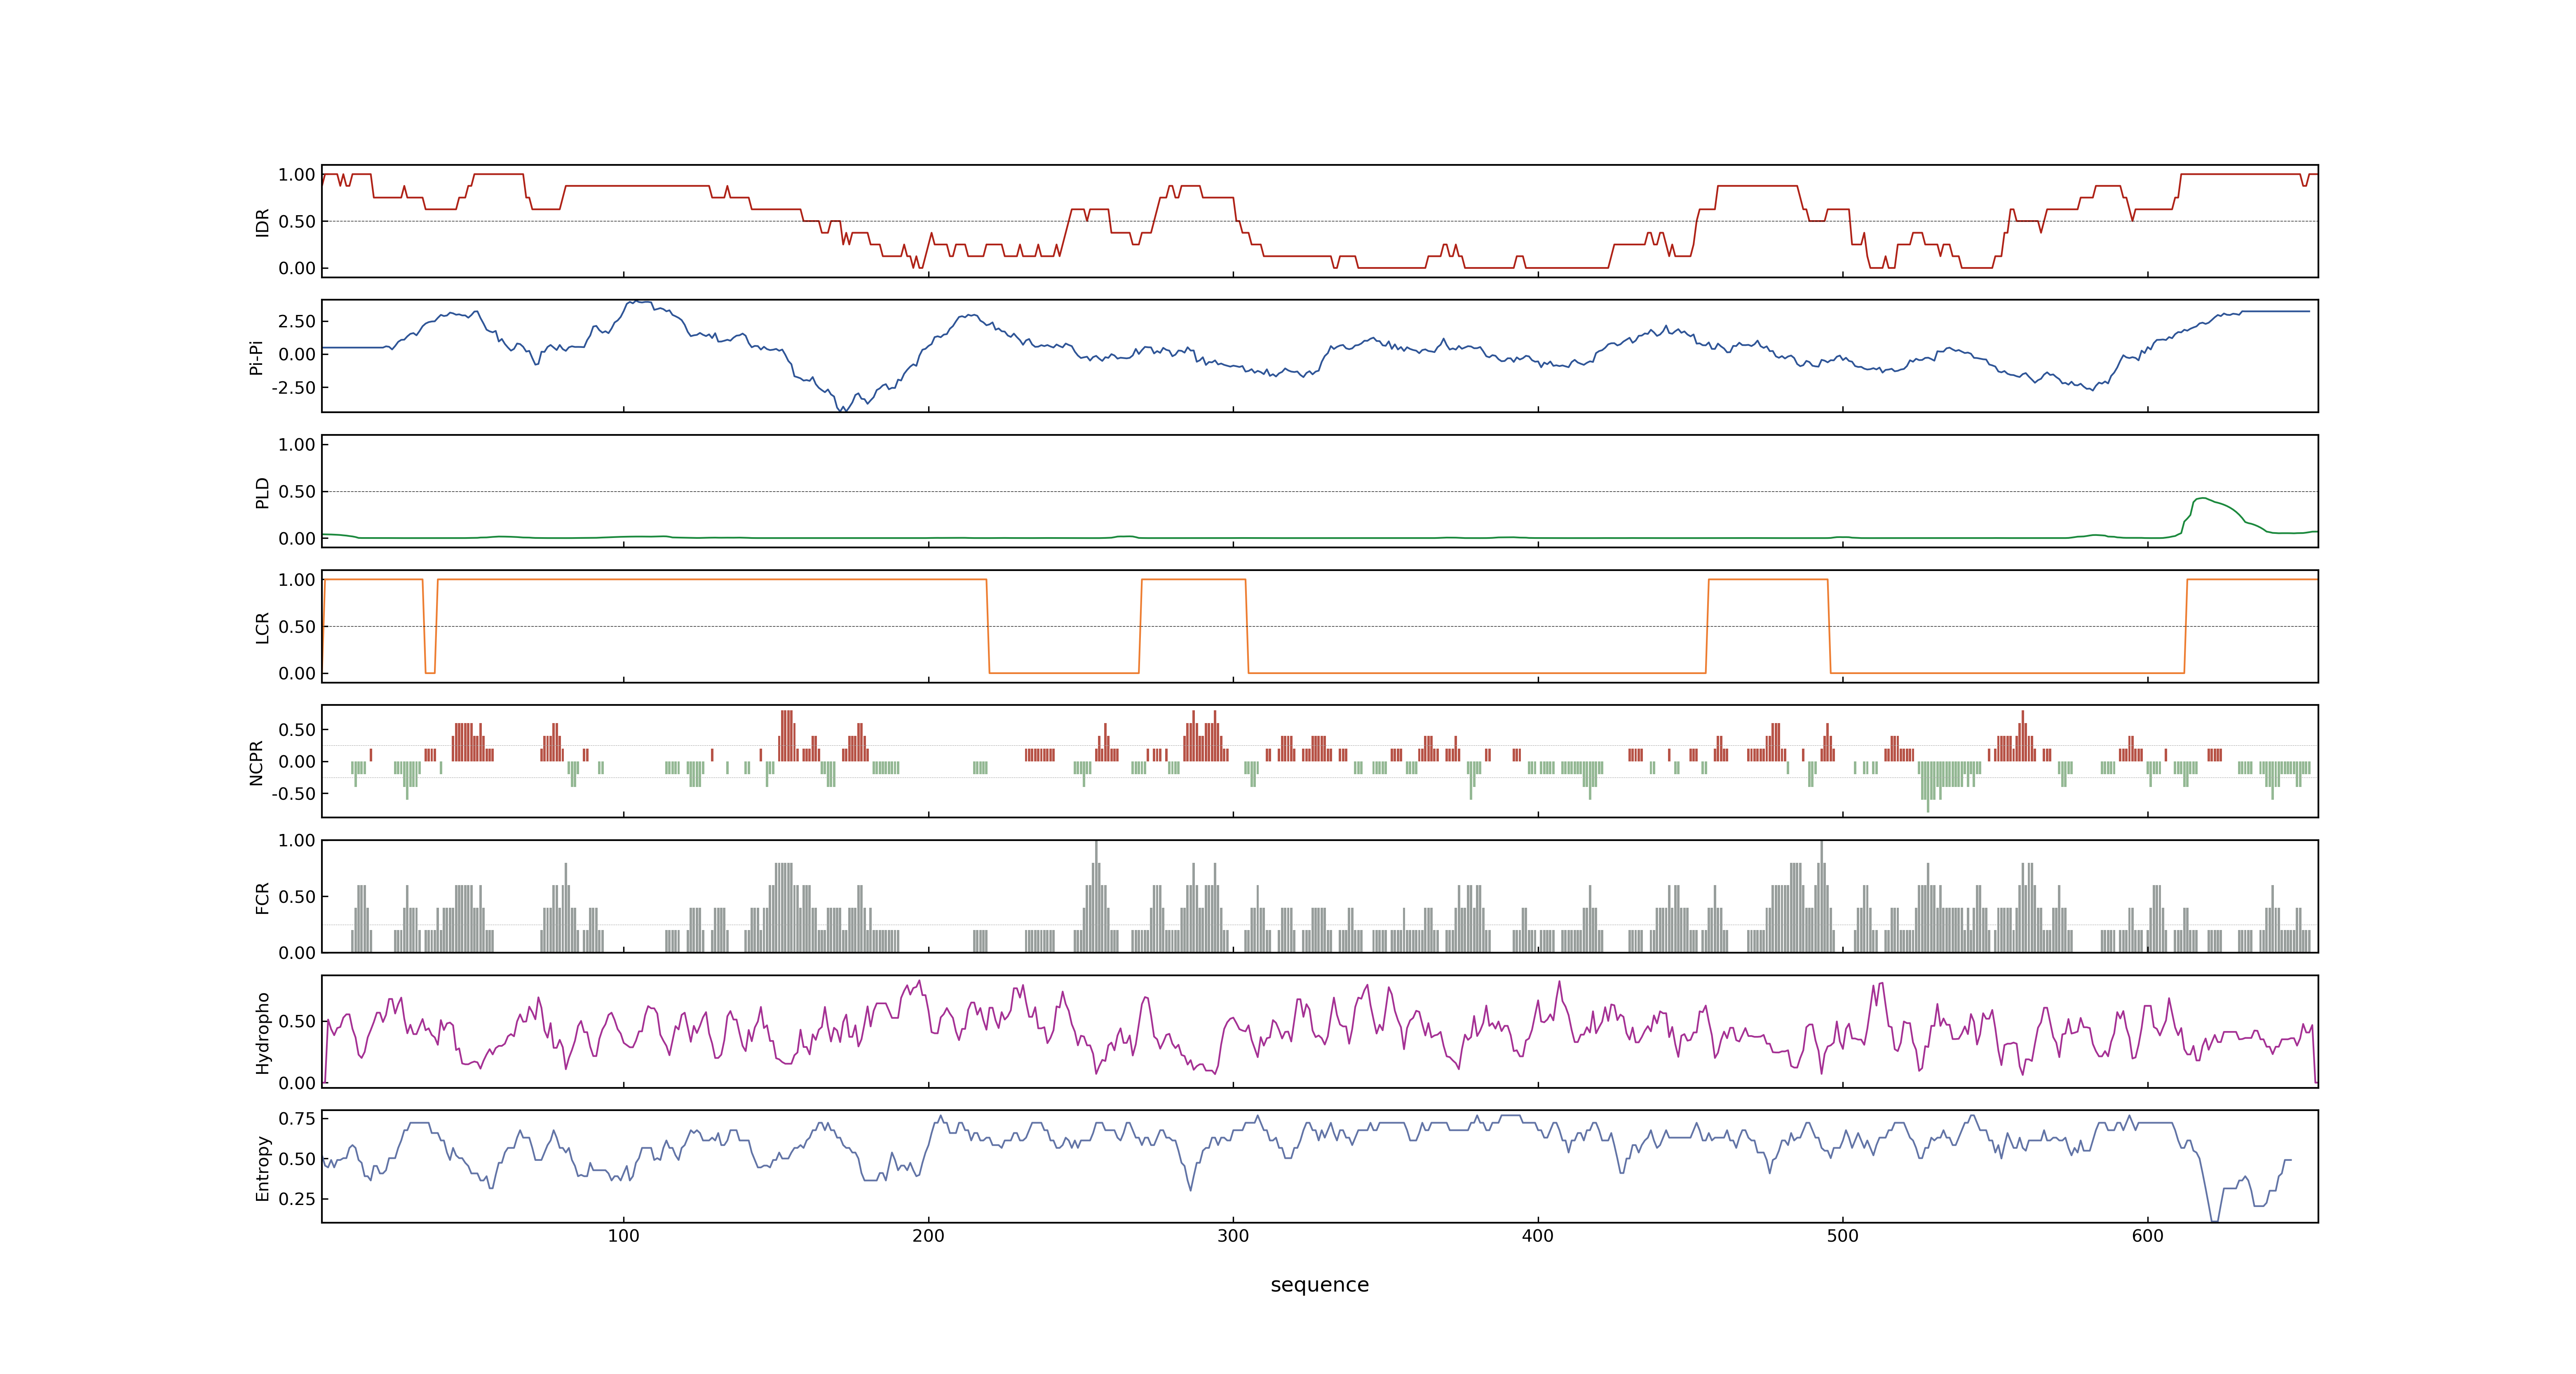Click the Entropy tick label 0.75
The image size is (2576, 1374).
(x=297, y=1118)
